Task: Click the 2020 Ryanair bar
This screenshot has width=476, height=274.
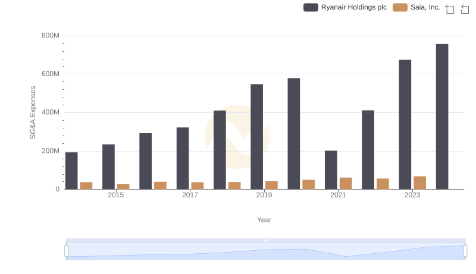Action: (x=294, y=134)
